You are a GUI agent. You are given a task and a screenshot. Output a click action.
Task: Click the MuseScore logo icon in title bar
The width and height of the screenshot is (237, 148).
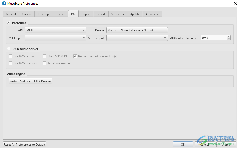pos(4,4)
